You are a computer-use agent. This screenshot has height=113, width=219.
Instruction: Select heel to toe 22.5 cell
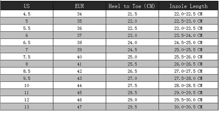[x=132, y=28]
